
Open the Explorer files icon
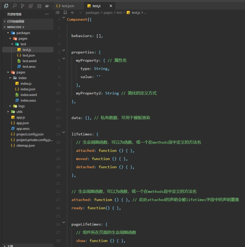[6, 6]
